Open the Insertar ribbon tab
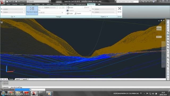 (x=15, y=4)
